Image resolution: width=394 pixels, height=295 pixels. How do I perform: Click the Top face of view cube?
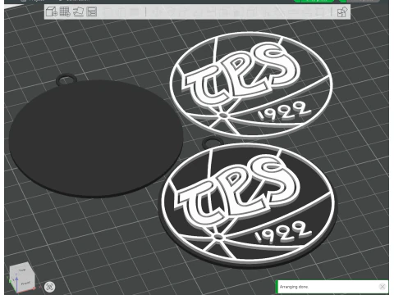click(21, 270)
